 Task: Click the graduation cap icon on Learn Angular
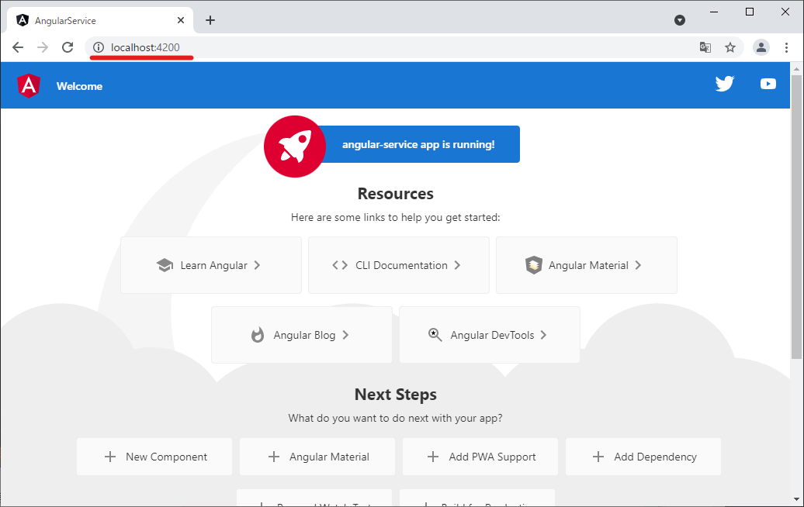click(x=165, y=265)
